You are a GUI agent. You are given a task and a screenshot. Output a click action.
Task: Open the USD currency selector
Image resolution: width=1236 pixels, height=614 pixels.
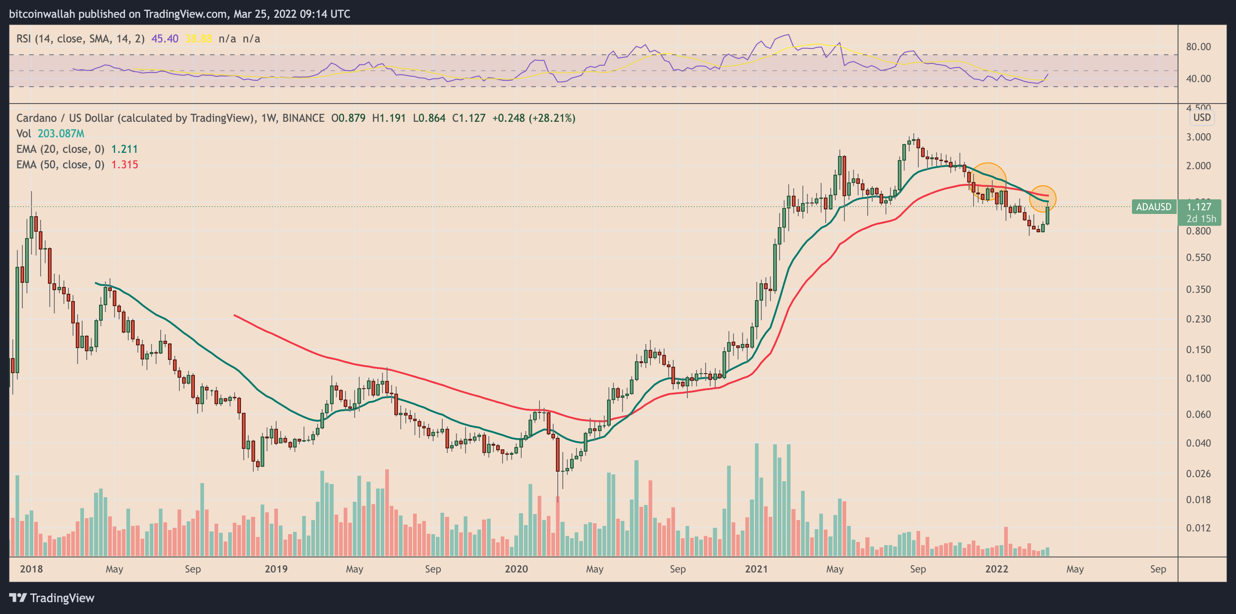[1201, 118]
